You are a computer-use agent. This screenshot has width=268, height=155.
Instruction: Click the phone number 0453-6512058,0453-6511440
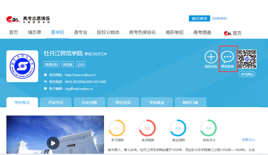(x=85, y=82)
